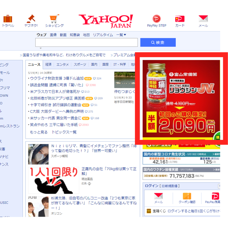This screenshot has height=228, width=228.
Task: Click the blue 検索 button
Action: [158, 43]
